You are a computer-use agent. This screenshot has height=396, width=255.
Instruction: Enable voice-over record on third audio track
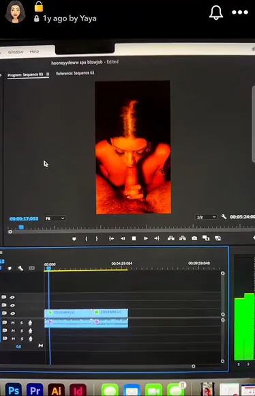click(31, 339)
